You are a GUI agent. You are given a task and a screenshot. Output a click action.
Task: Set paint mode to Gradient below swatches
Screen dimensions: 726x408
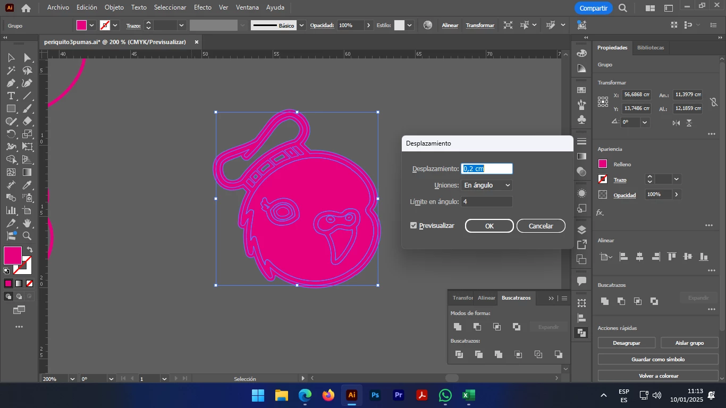pos(19,284)
